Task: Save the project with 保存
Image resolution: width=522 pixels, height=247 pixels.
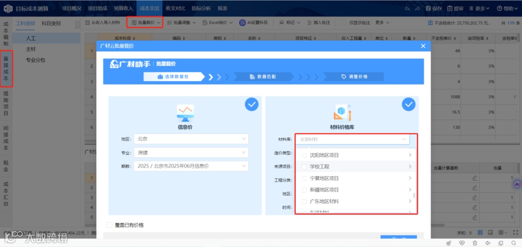Action: pyautogui.click(x=434, y=8)
